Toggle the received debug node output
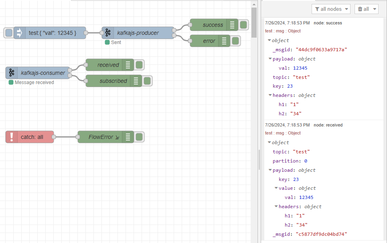The image size is (387, 243). [139, 65]
